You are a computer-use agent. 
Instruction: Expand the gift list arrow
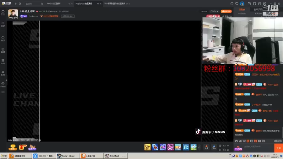tap(199, 147)
